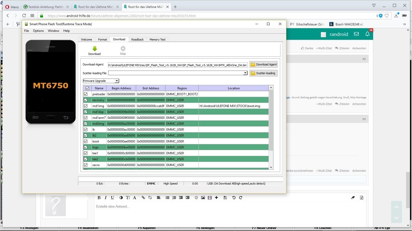
Task: Open the Download Agent file browser
Action: (263, 64)
